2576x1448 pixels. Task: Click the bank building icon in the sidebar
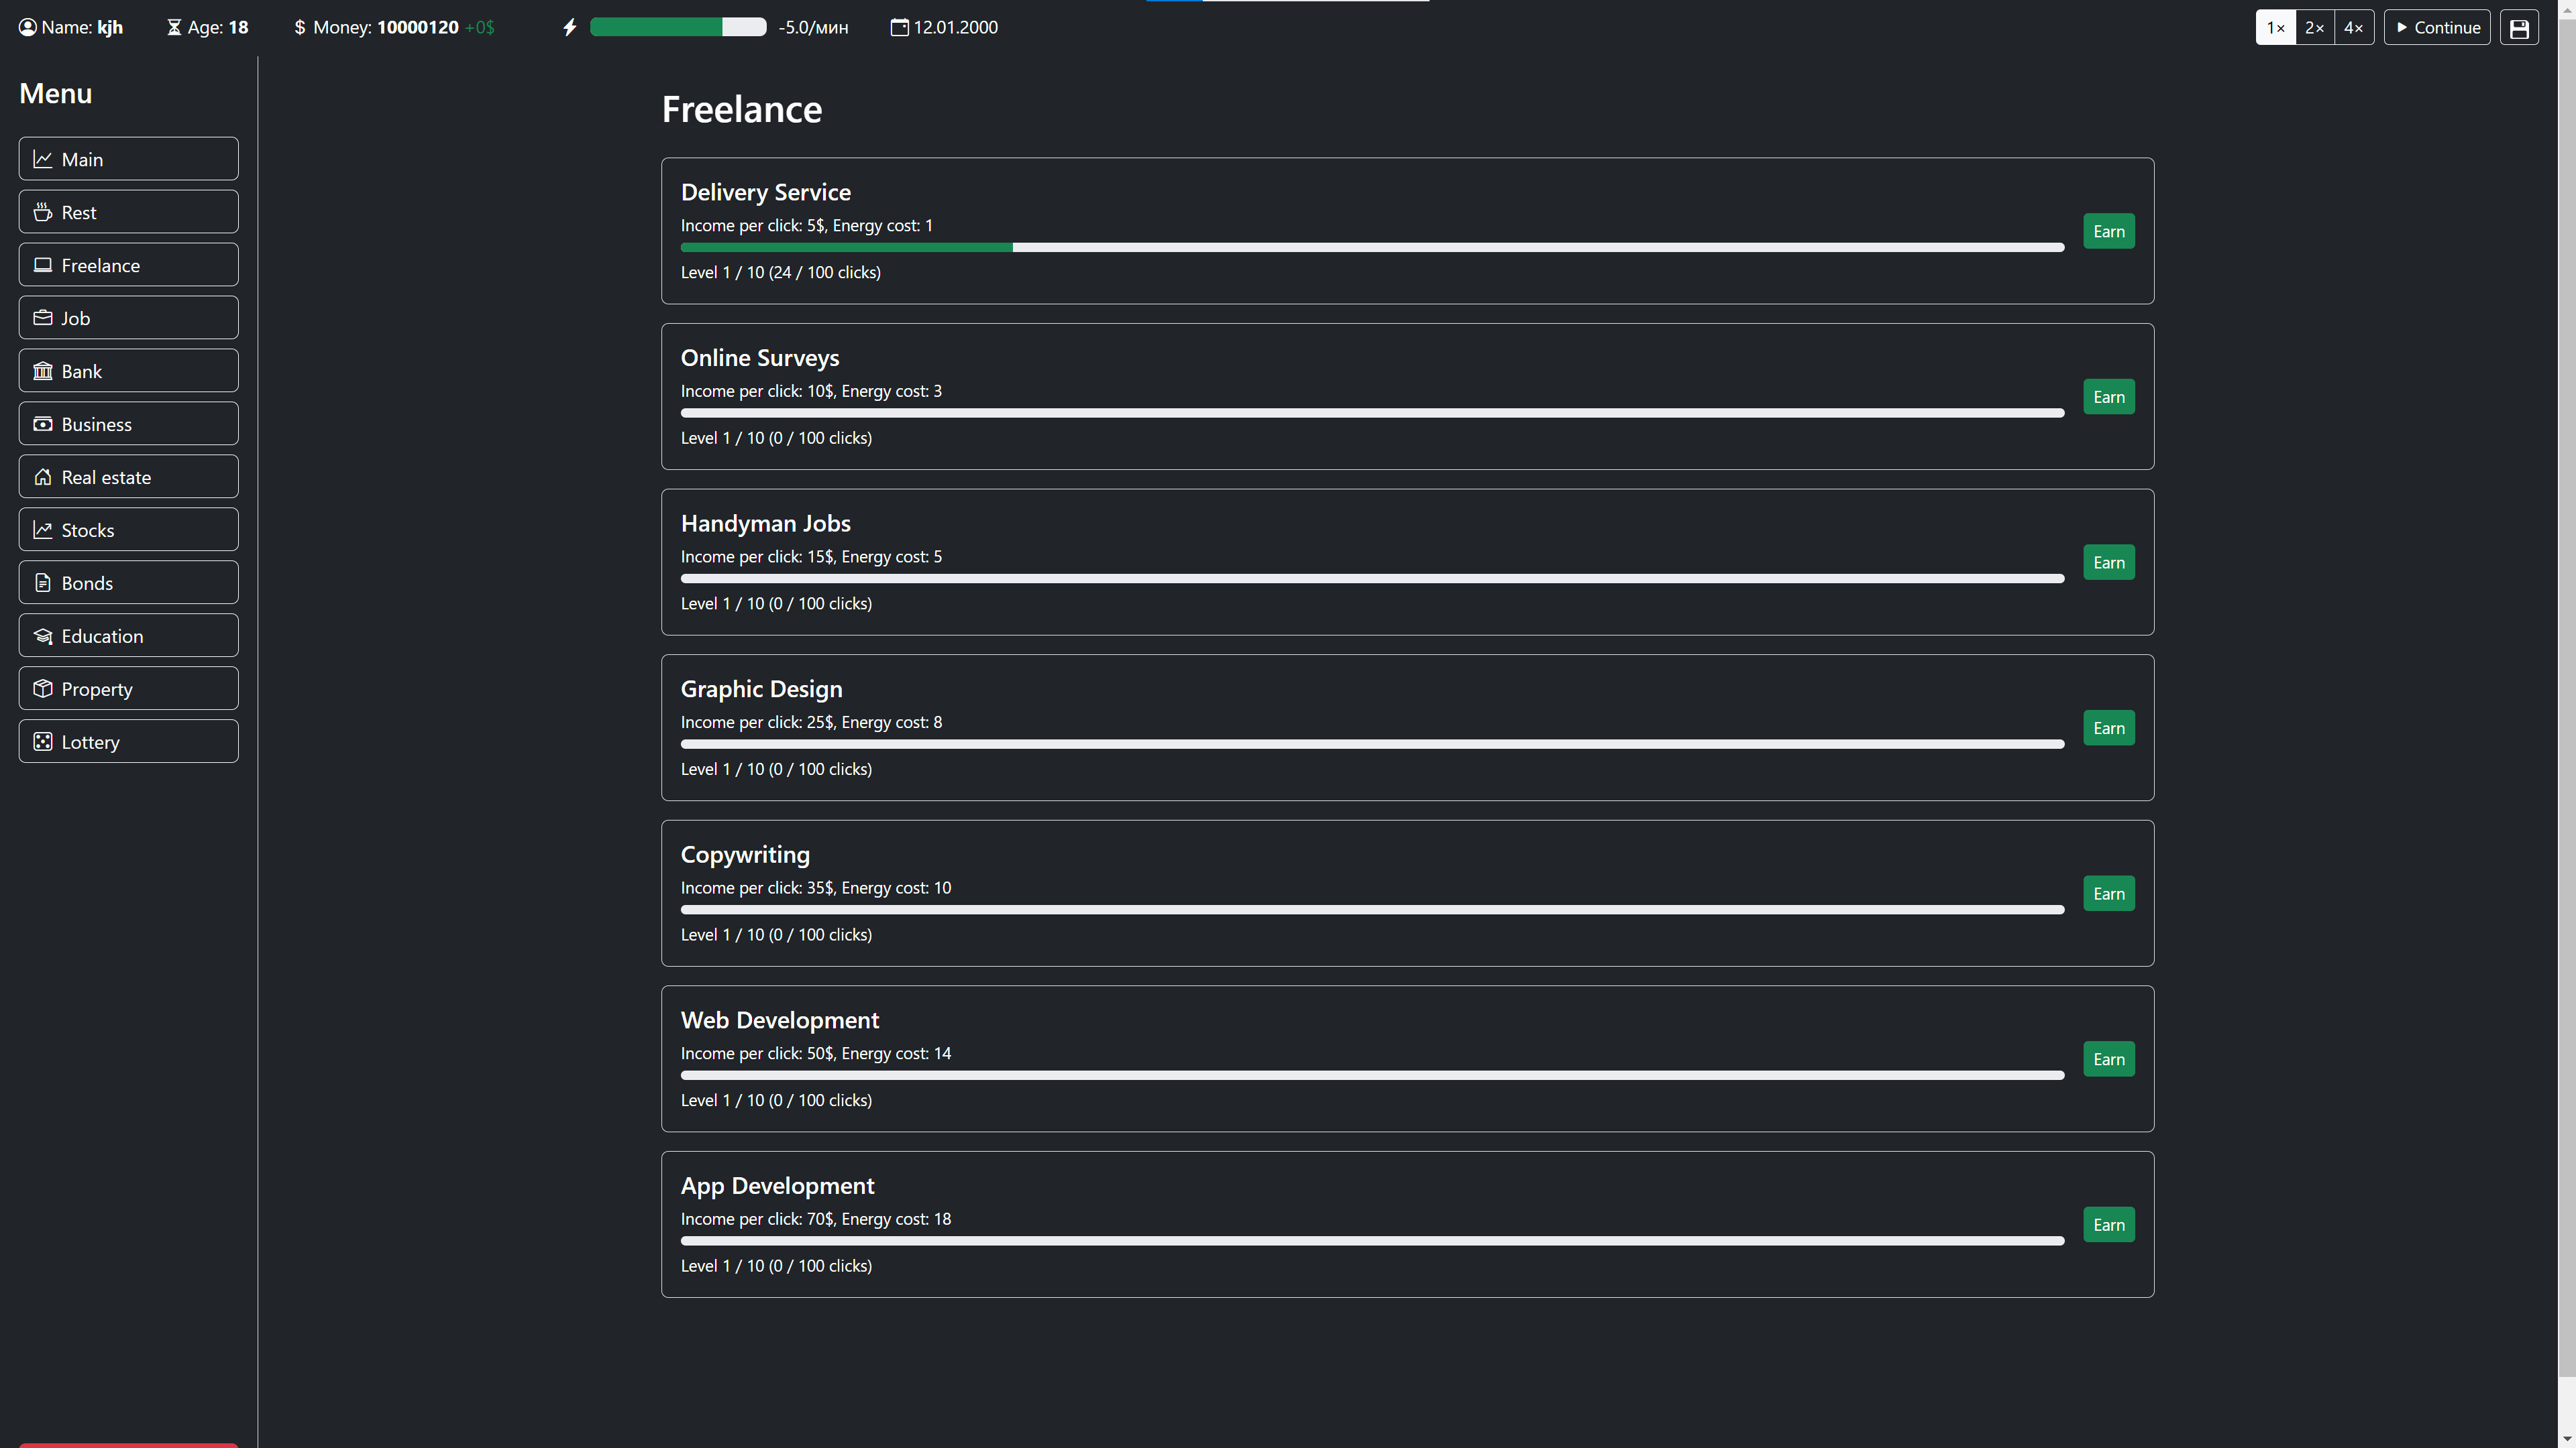[x=43, y=370]
